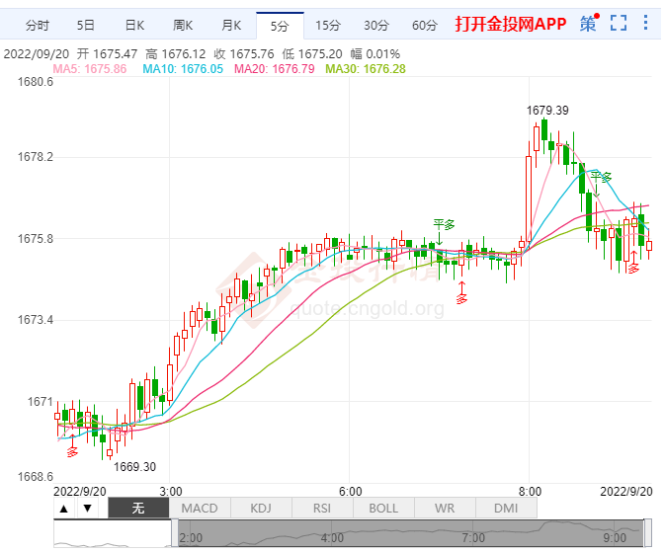Click the up triangle arrow button

[x=64, y=508]
